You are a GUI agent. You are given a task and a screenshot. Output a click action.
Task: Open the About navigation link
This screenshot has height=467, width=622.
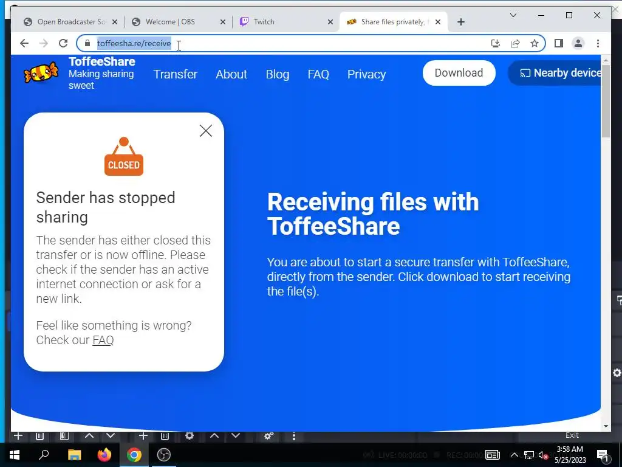tap(231, 74)
